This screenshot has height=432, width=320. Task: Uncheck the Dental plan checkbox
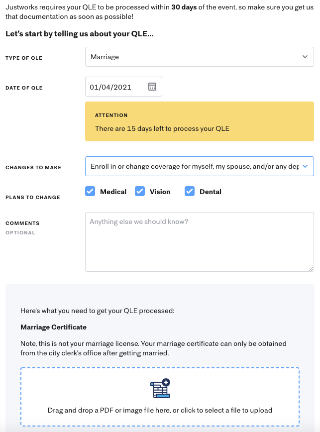click(x=190, y=191)
